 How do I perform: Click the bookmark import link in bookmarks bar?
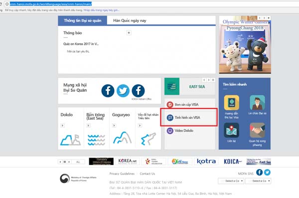click(x=101, y=10)
